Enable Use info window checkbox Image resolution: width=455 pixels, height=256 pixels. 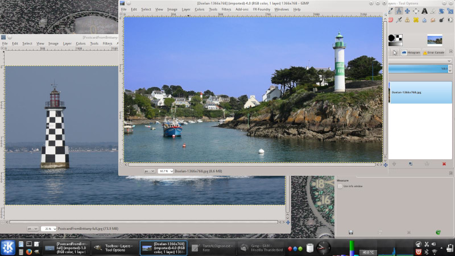coord(340,187)
